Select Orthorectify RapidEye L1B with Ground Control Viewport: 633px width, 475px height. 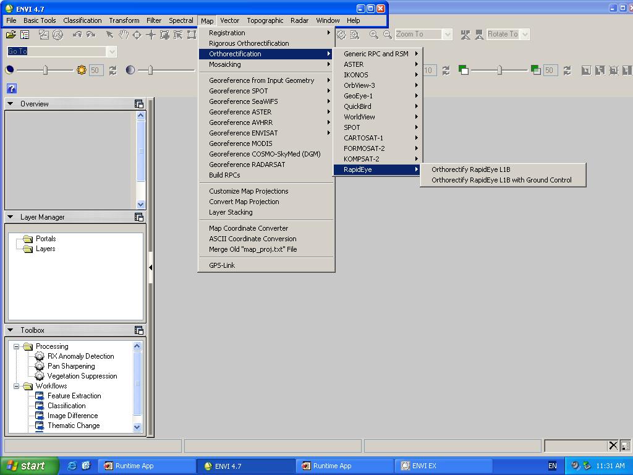(x=503, y=180)
